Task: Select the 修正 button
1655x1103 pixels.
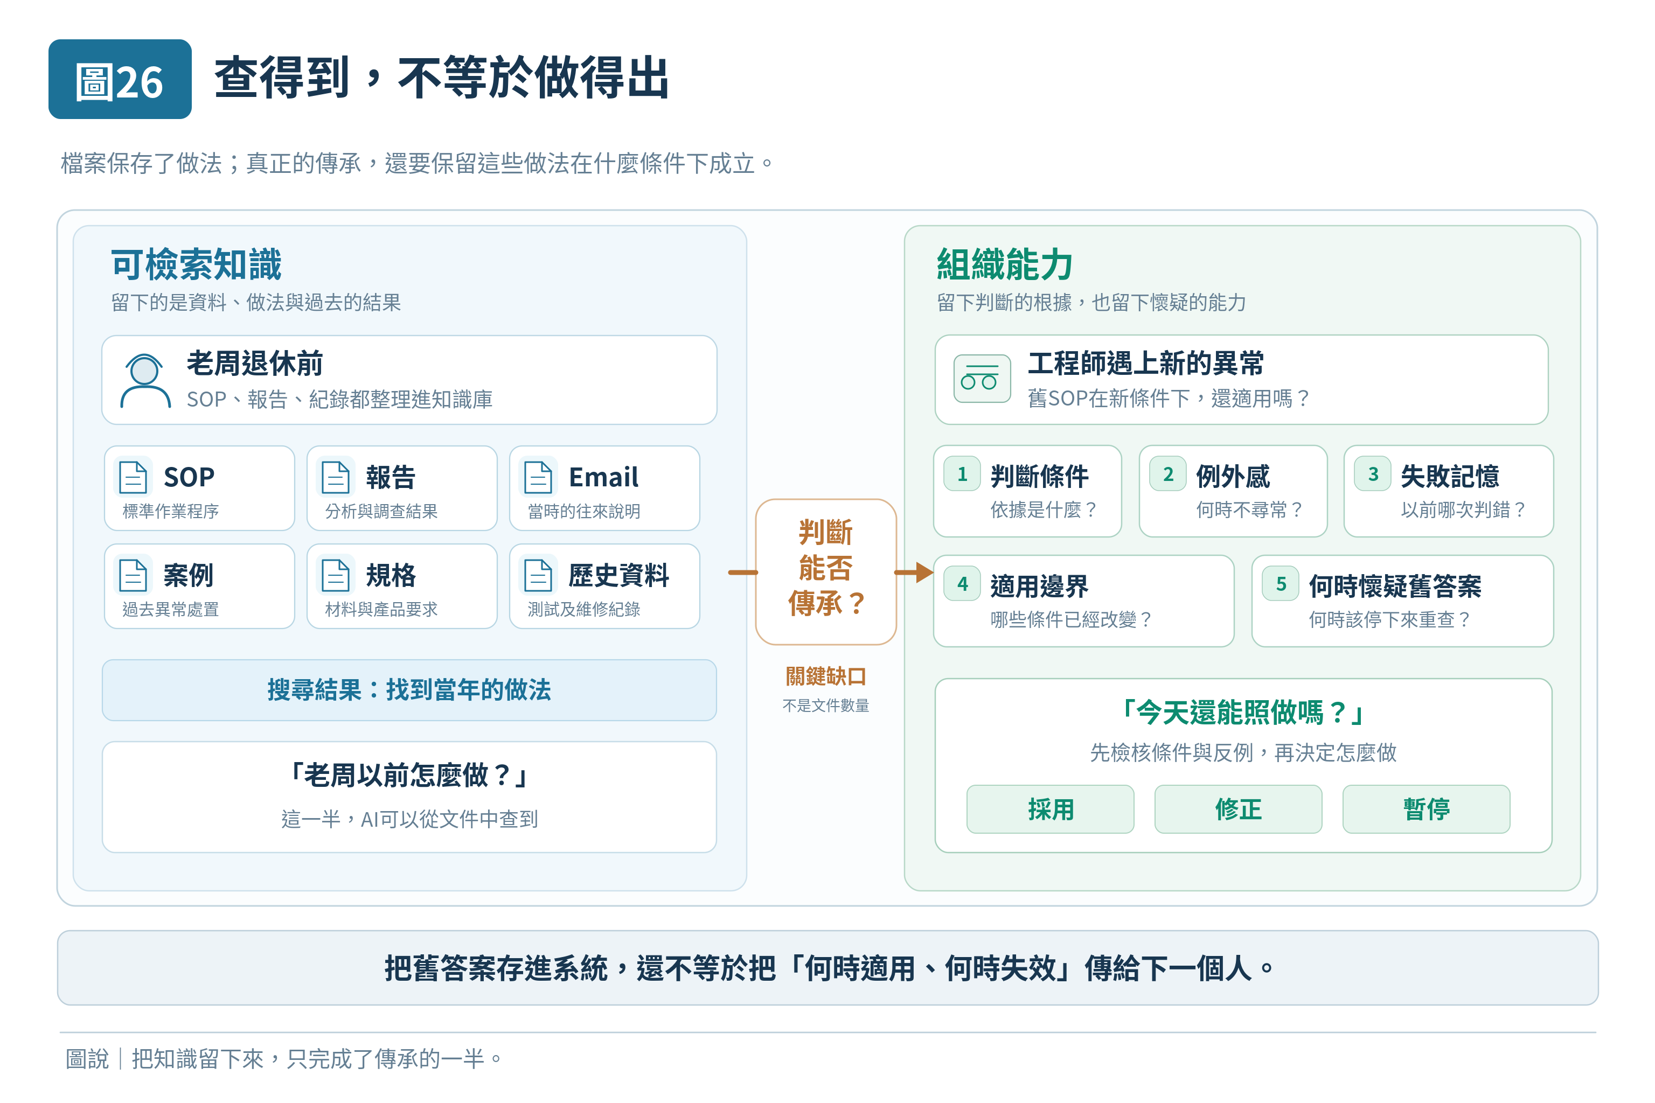Action: (x=1237, y=809)
